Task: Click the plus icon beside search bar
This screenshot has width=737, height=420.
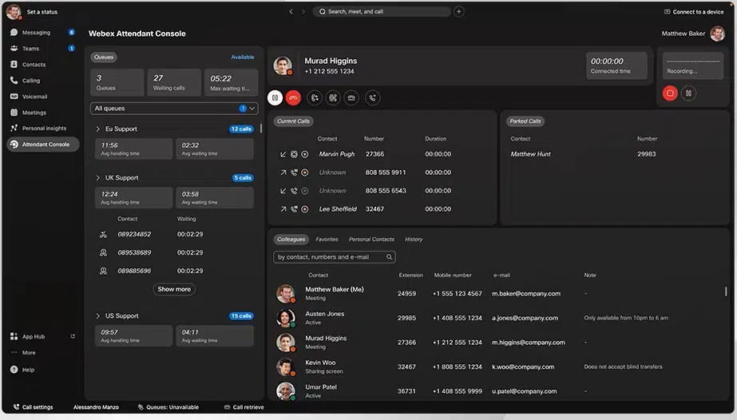Action: [x=458, y=12]
